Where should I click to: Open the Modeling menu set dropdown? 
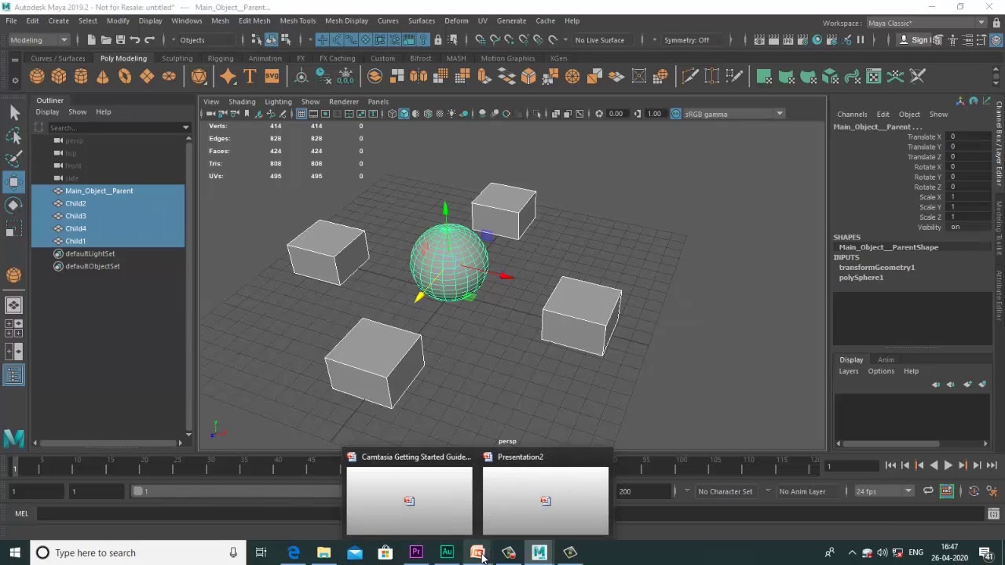click(39, 40)
